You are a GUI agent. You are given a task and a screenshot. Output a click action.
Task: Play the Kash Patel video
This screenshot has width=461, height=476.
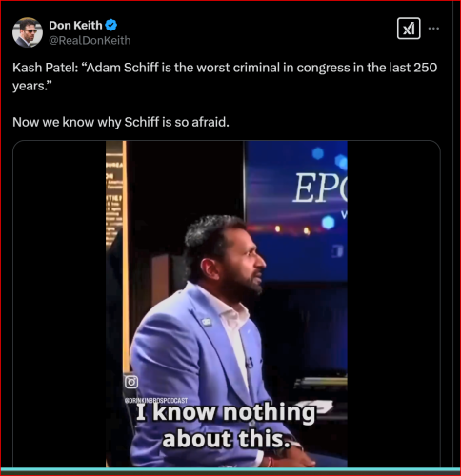227,304
